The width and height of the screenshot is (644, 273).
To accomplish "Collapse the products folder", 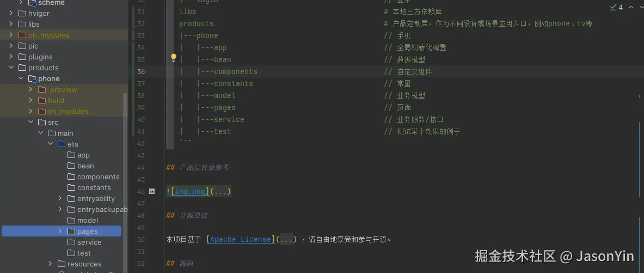I will pyautogui.click(x=11, y=68).
